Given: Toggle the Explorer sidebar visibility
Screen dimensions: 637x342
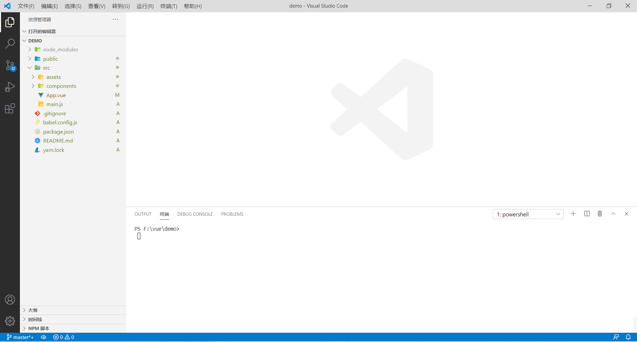Looking at the screenshot, I should 10,22.
